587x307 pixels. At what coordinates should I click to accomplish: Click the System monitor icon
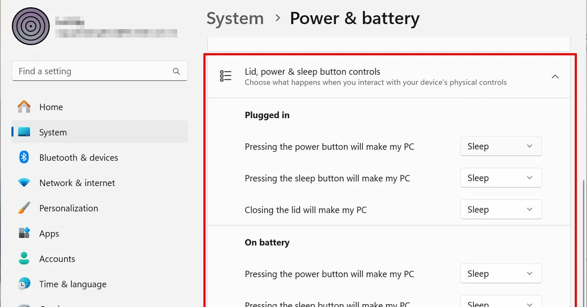coord(24,132)
